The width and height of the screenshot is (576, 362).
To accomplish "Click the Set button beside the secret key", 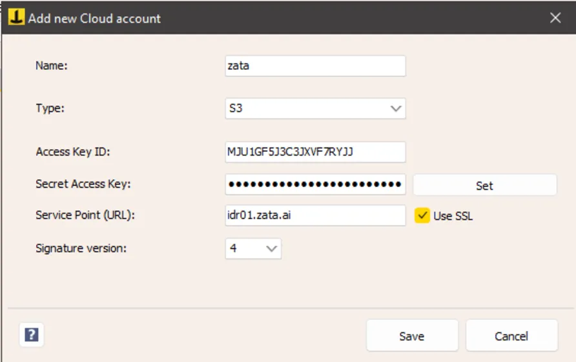I will pos(485,185).
